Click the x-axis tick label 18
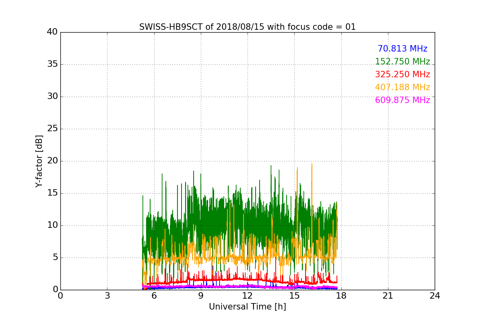 (341, 296)
